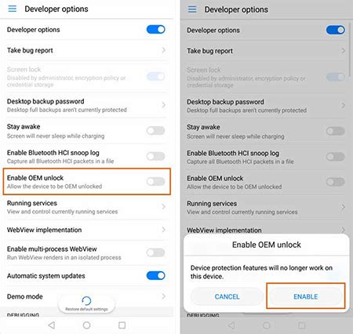Screen dimensions: 353x334
Task: Tap dimmed back triangle under the dialog
Action: coord(231,325)
